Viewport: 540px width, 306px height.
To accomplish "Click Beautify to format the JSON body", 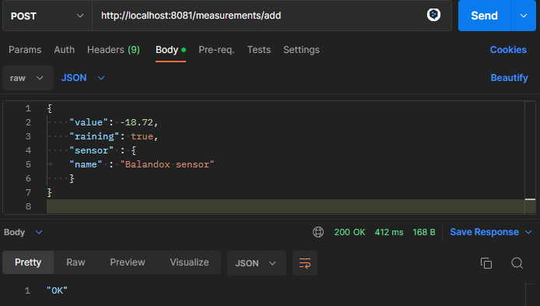I will [x=509, y=78].
